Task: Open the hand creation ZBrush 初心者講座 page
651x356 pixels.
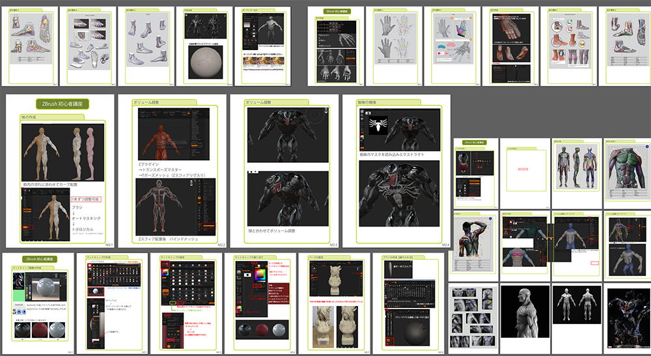Action: 336,46
